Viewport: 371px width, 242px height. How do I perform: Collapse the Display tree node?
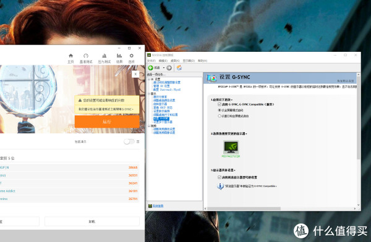click(x=149, y=94)
